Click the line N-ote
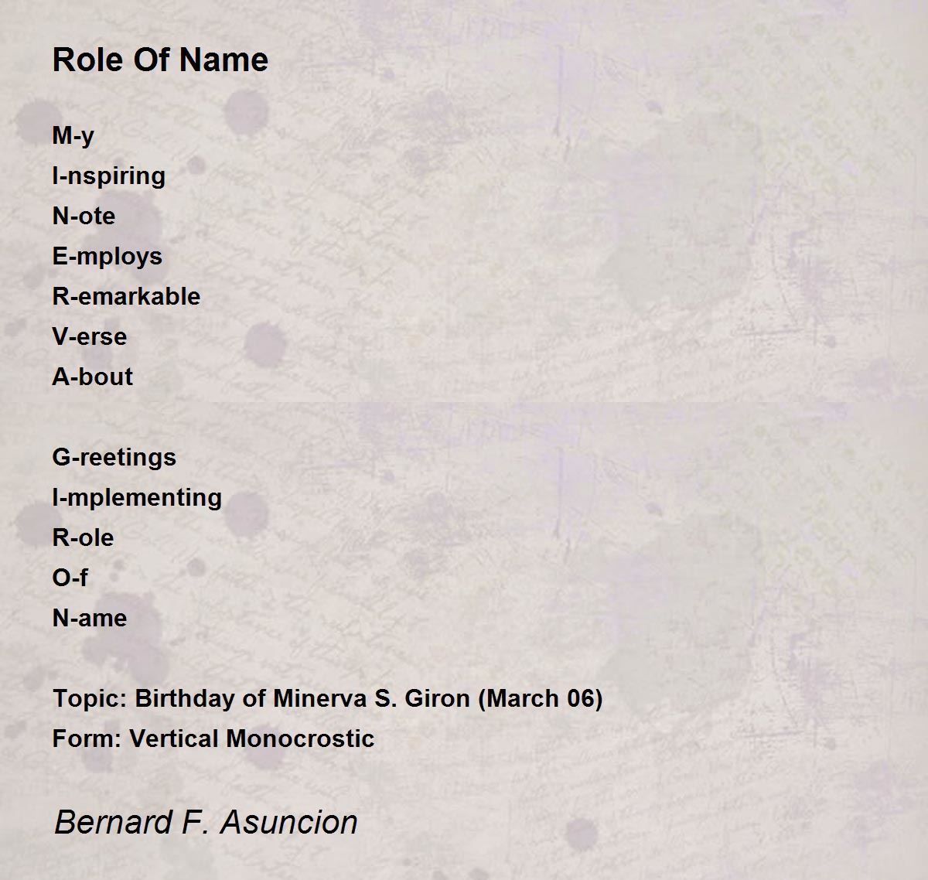928x880 pixels. point(84,216)
